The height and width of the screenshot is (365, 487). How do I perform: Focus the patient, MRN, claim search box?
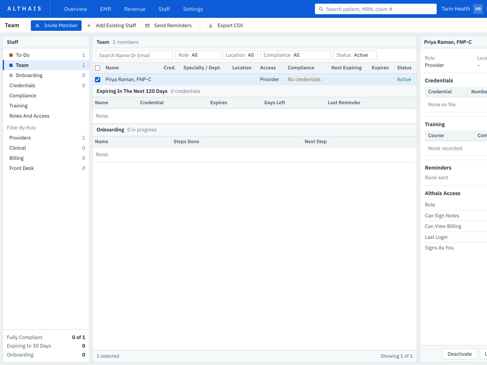point(376,9)
